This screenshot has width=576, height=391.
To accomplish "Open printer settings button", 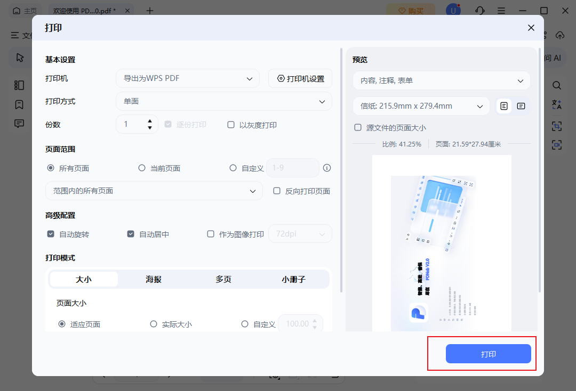I will coord(300,78).
